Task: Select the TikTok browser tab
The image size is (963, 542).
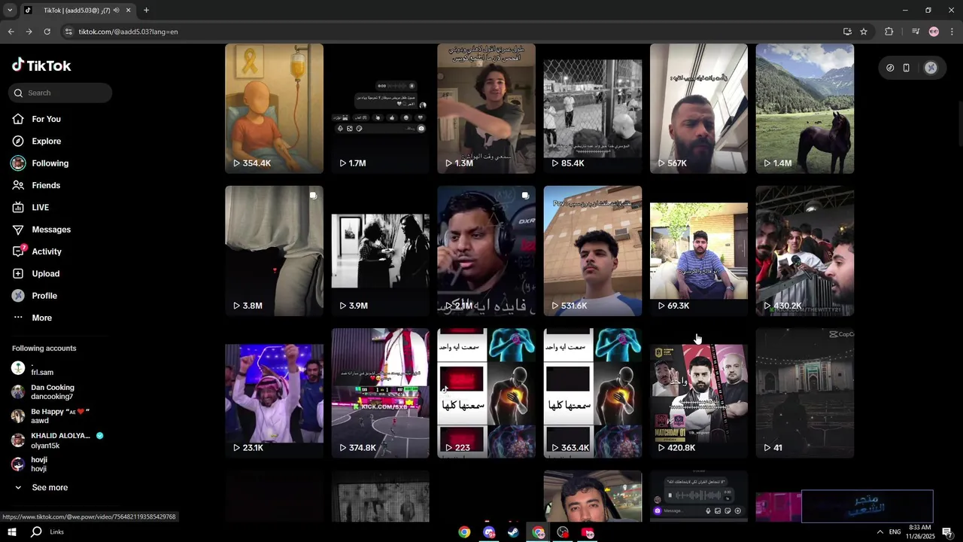Action: (x=78, y=11)
